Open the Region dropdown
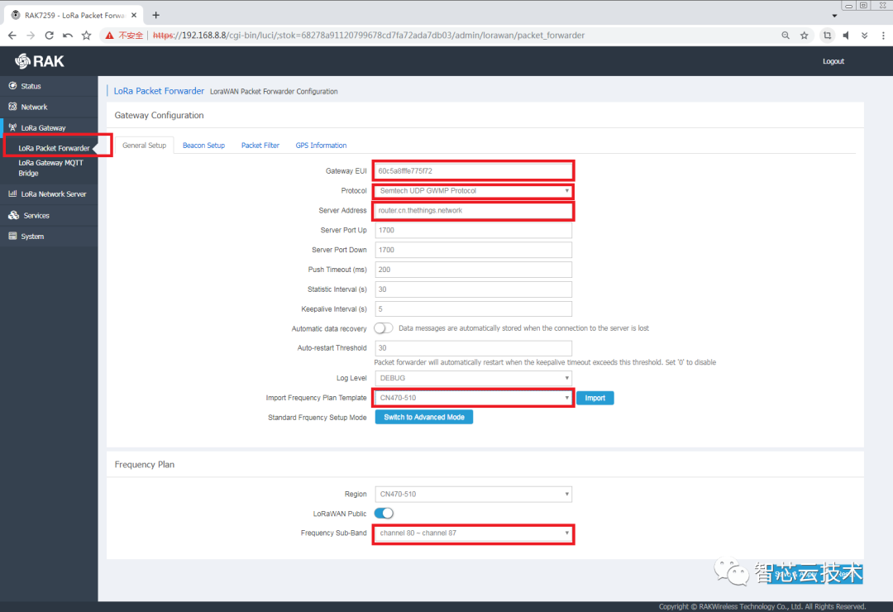The image size is (893, 612). coord(473,494)
